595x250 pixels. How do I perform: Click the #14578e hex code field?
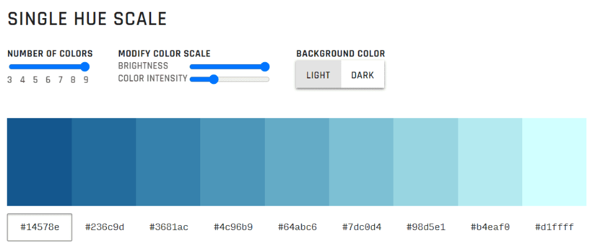[40, 227]
